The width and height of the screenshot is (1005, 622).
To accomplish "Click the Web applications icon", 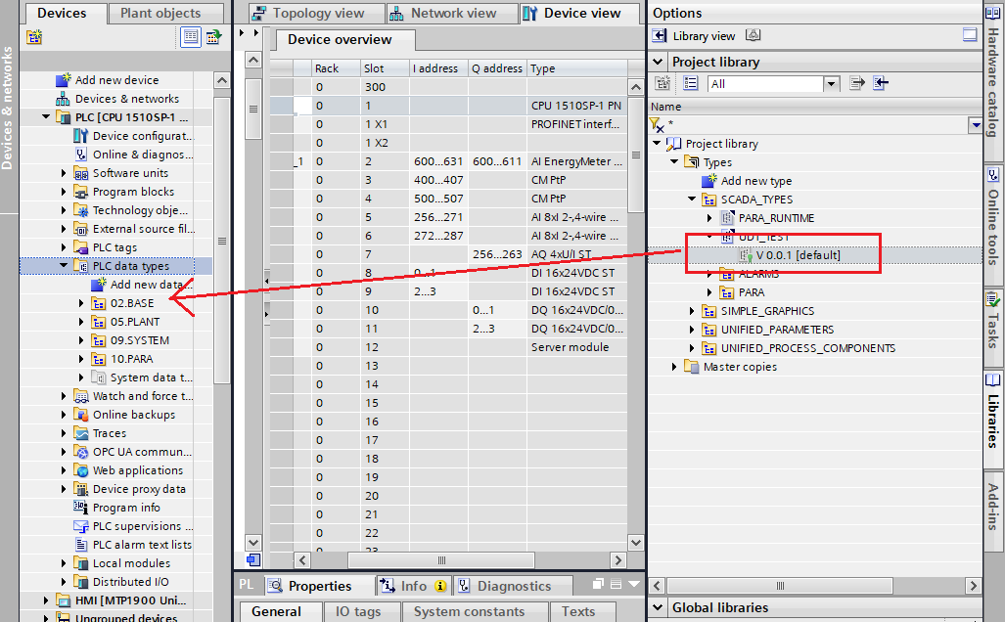I will pos(81,470).
